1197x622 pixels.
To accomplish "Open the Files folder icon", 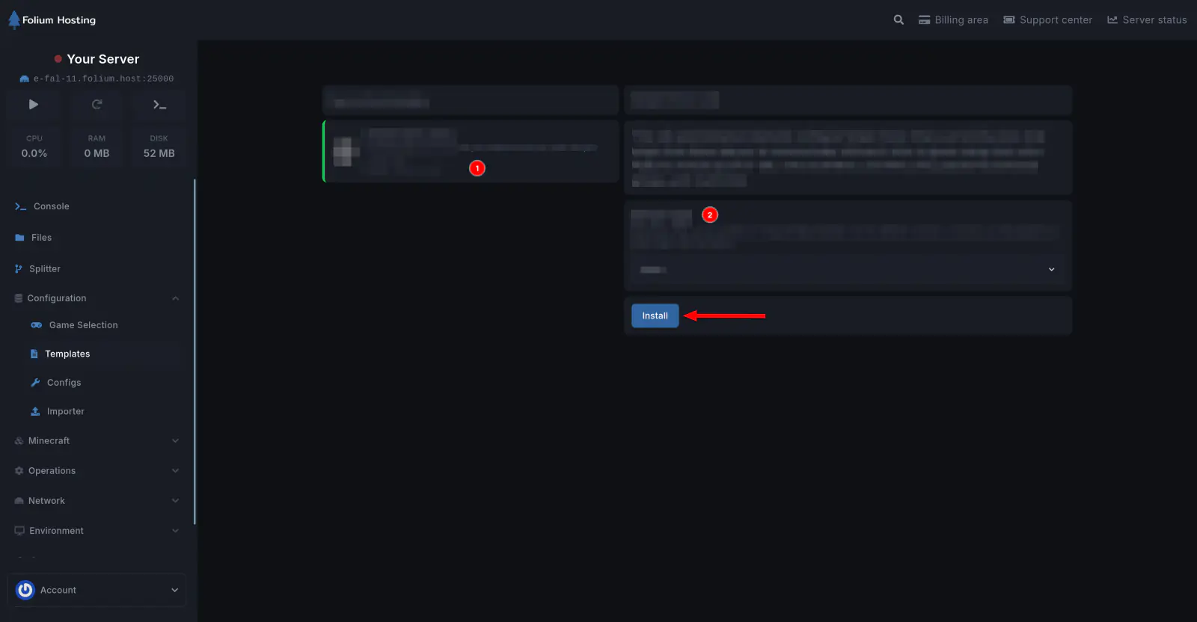I will (19, 238).
